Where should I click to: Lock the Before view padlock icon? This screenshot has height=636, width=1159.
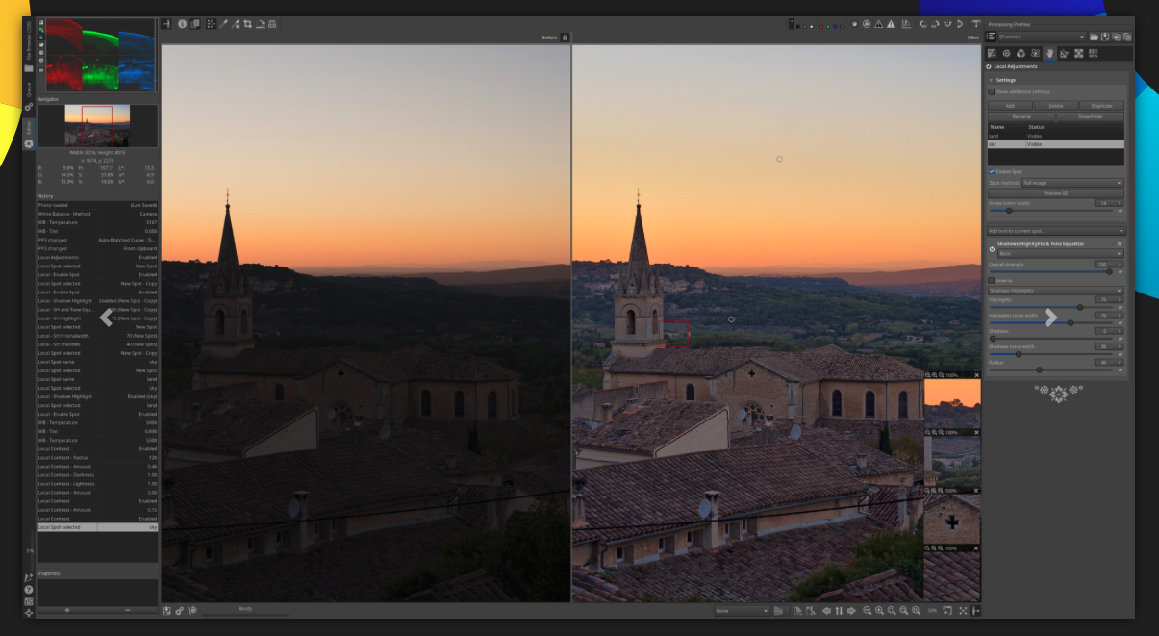point(565,38)
